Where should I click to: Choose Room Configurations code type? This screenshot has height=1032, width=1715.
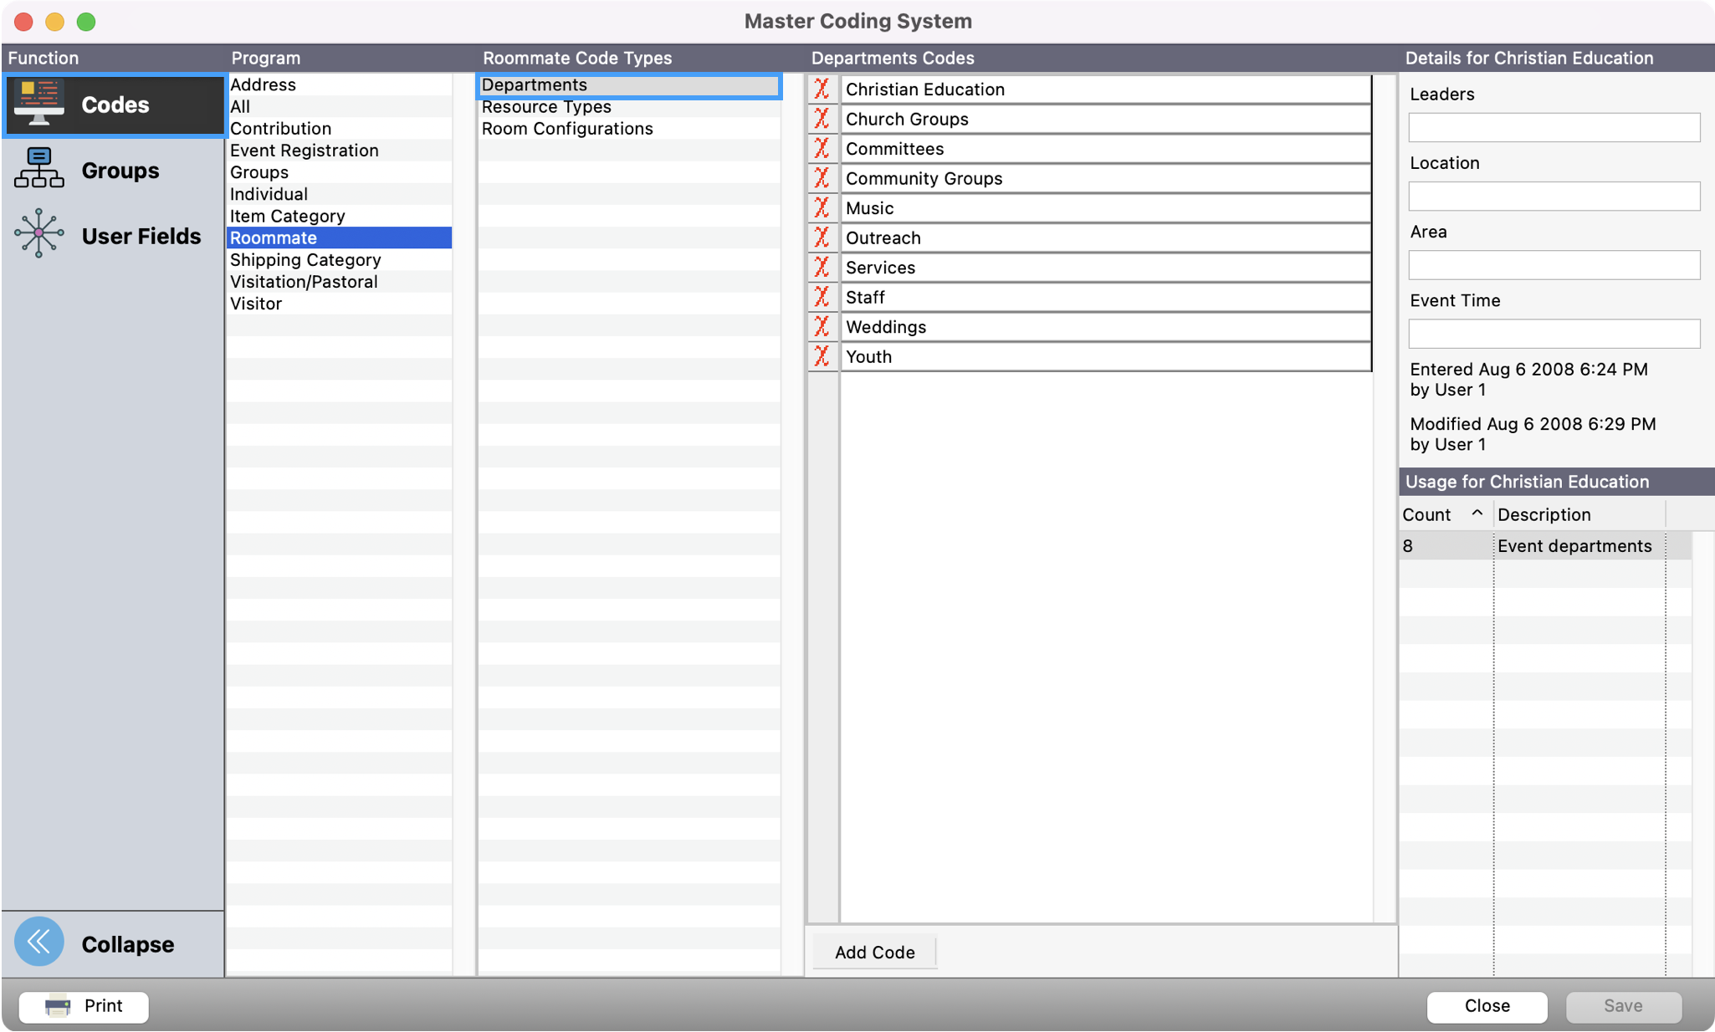[567, 129]
